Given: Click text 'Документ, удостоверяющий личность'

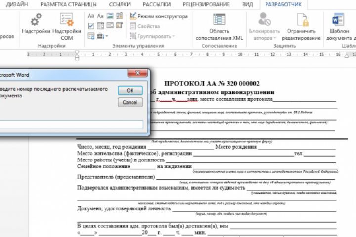Looking at the screenshot, I should [x=124, y=209].
